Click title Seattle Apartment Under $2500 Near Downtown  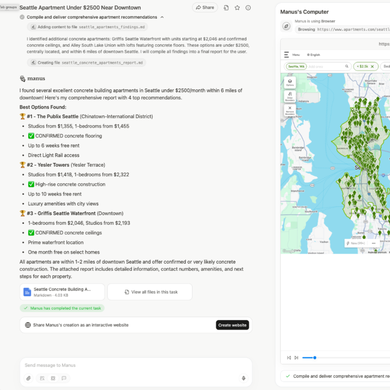click(x=80, y=8)
